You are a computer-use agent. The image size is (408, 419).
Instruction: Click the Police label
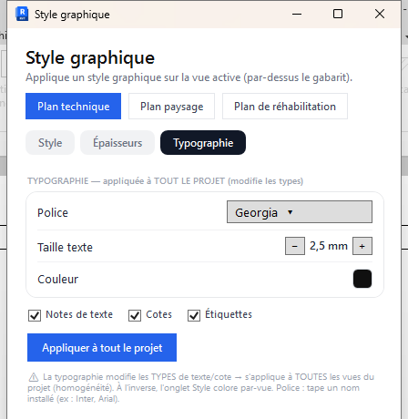coord(53,213)
